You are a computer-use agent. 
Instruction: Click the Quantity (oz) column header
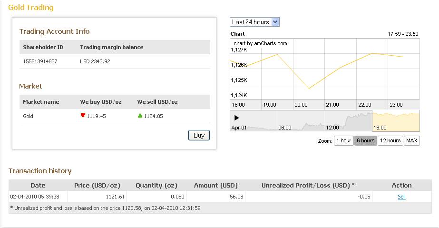coord(156,186)
